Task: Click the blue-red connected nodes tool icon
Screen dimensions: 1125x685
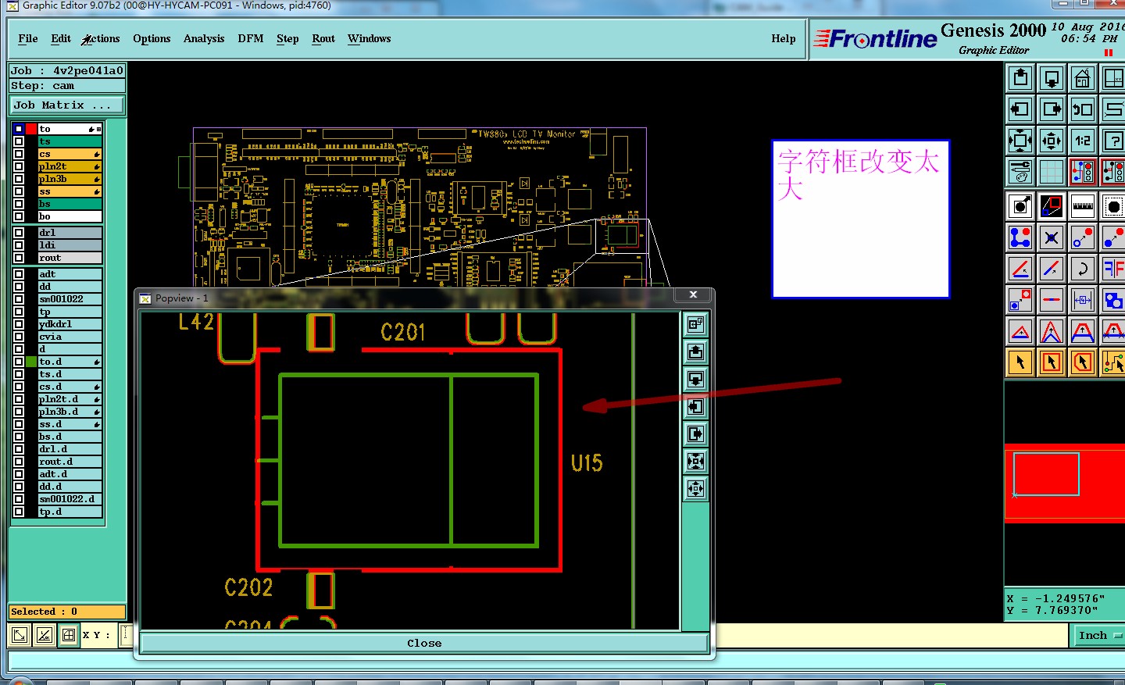Action: pos(1020,237)
